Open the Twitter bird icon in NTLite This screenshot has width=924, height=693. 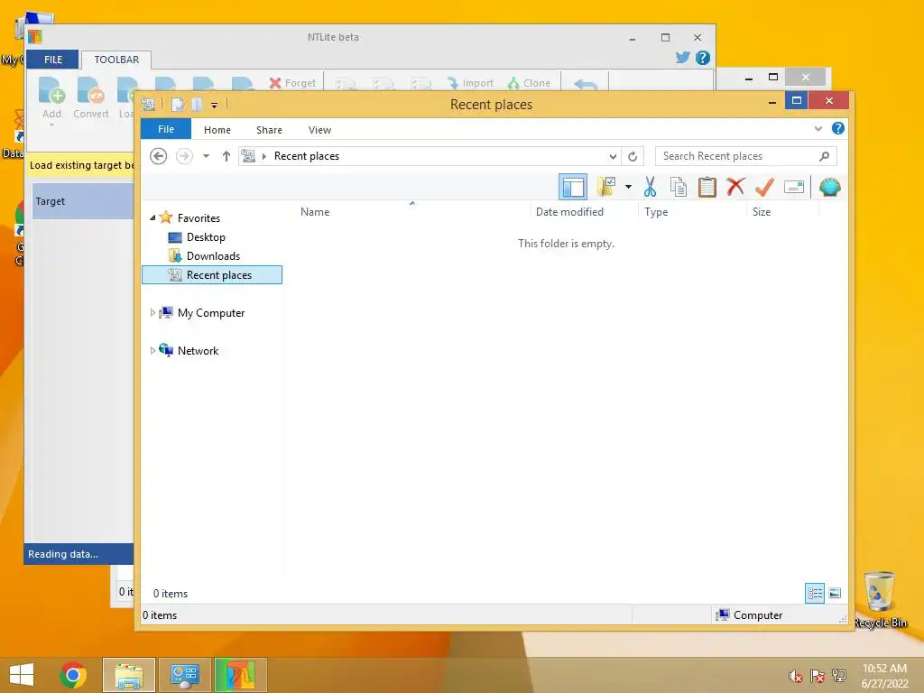point(682,58)
